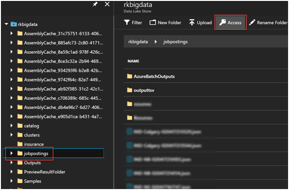
Task: Select the AssemblyCache_c706389c tree entry text
Action: click(63, 98)
